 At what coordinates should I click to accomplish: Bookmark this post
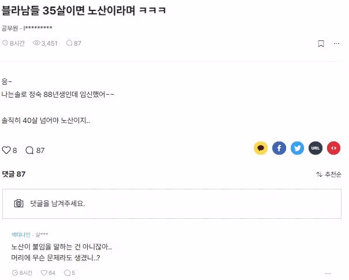click(x=321, y=43)
